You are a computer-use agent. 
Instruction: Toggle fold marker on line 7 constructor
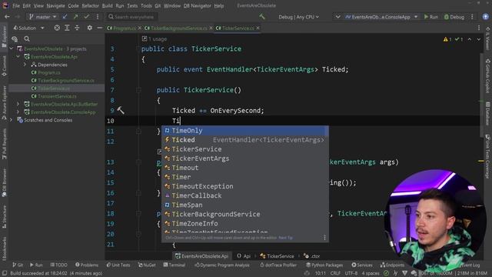click(x=138, y=90)
